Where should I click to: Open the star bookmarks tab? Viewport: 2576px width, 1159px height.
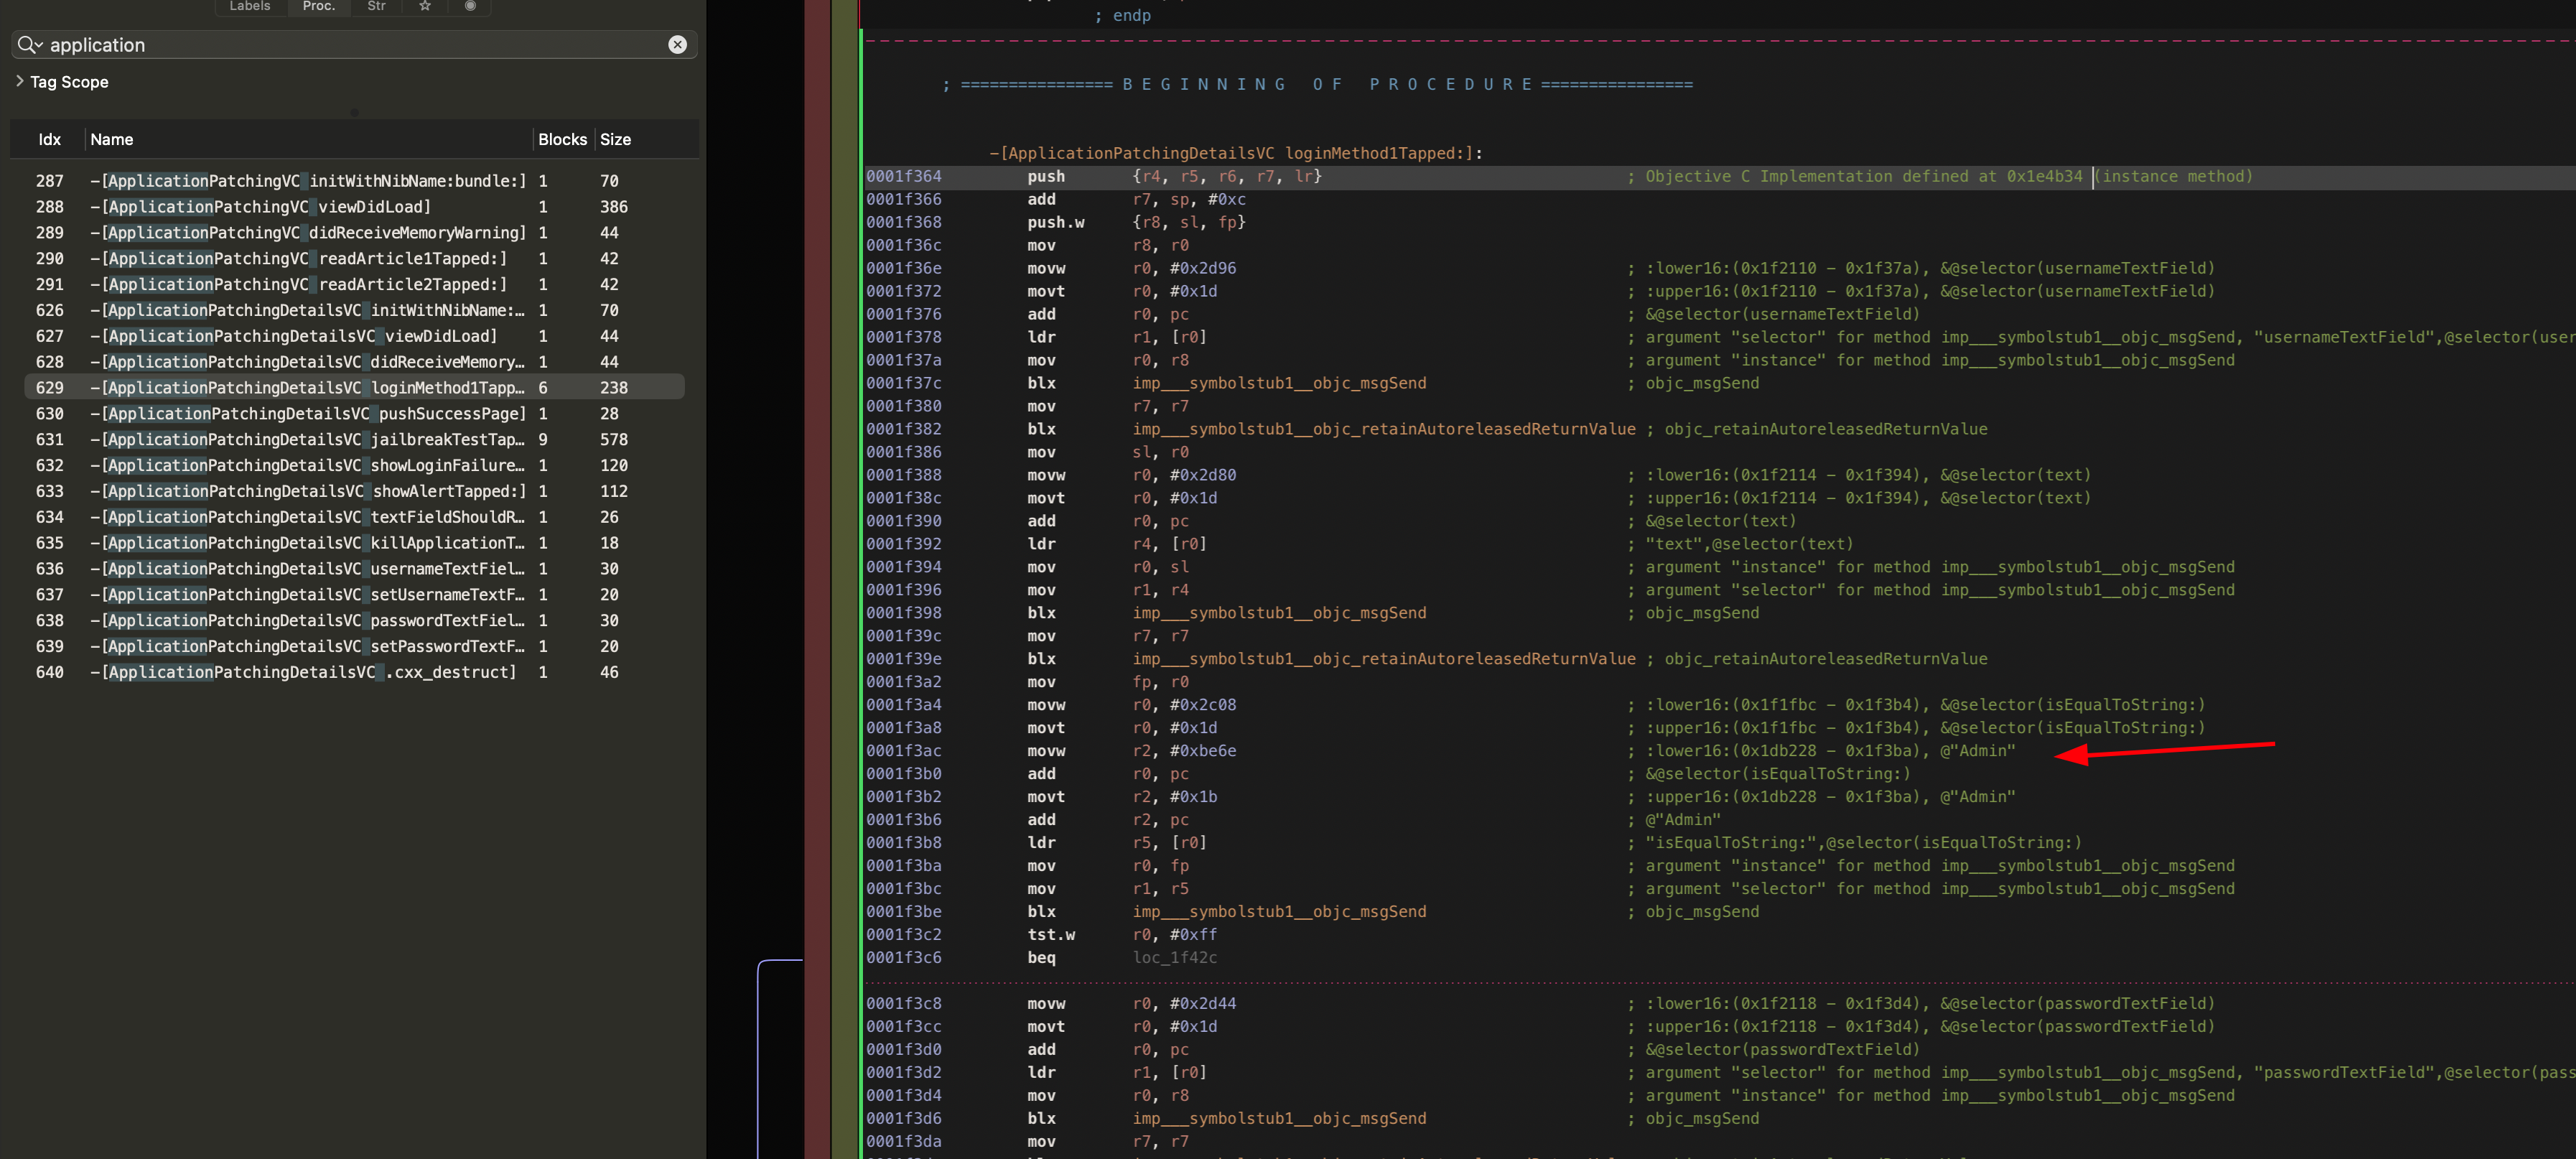[x=425, y=6]
